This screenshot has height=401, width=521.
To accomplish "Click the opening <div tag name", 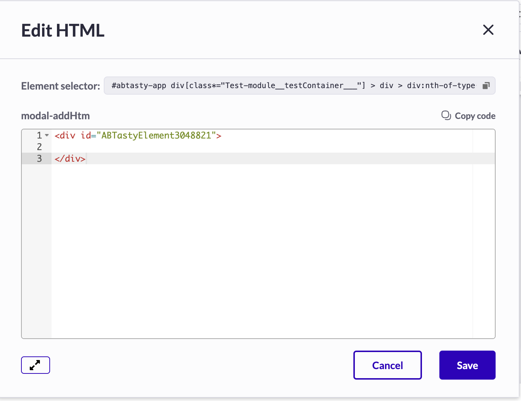I will coord(67,135).
